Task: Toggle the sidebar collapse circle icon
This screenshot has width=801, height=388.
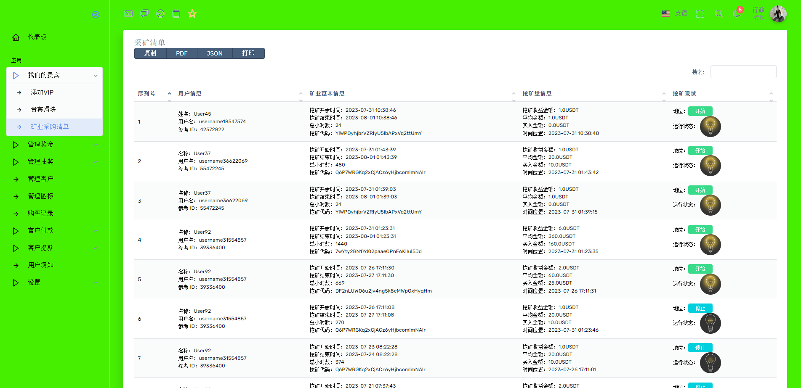Action: (96, 15)
